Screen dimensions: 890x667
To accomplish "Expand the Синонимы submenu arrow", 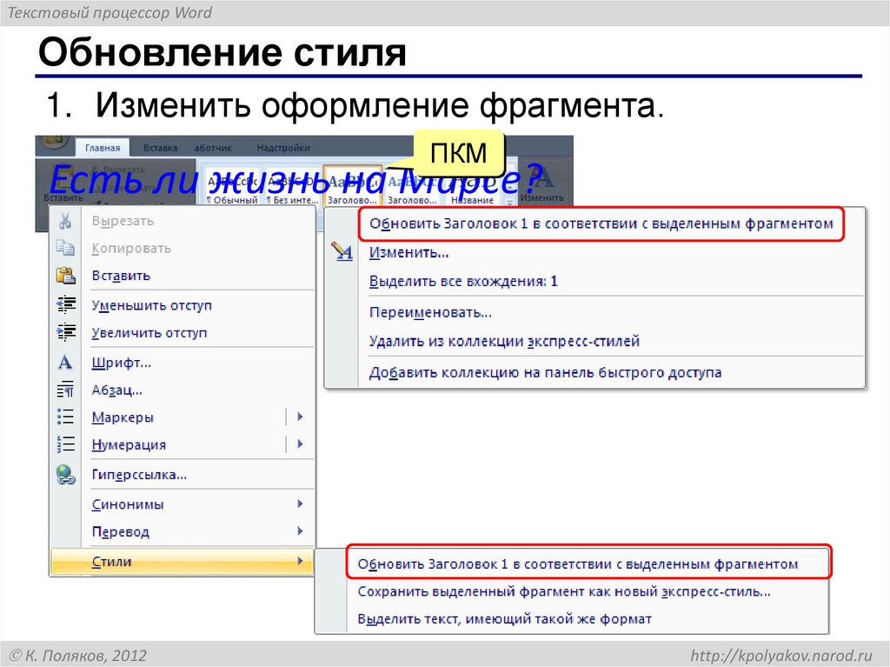I will (x=298, y=504).
